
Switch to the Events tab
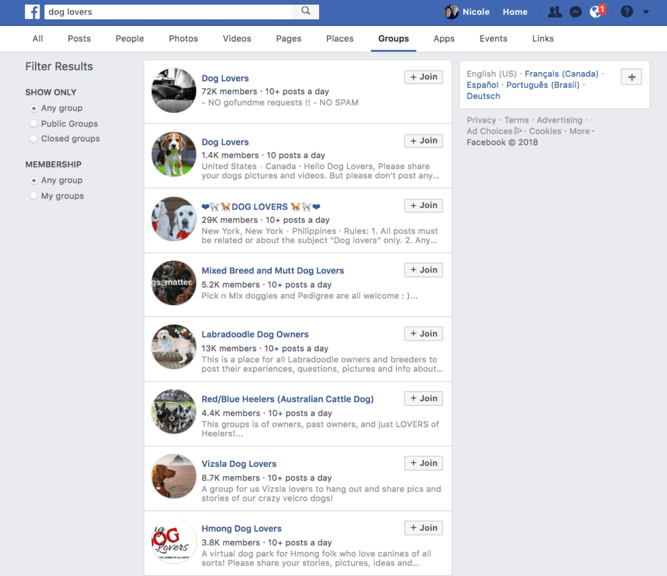tap(493, 39)
